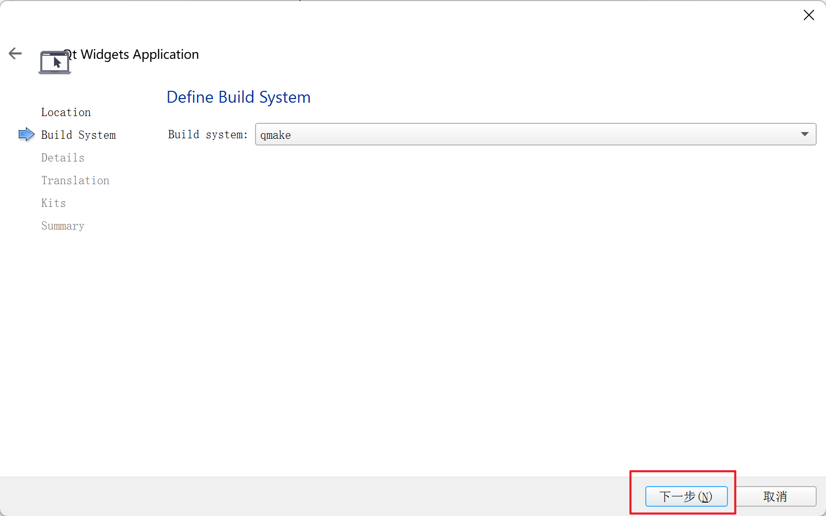Viewport: 826px width, 516px height.
Task: Close the wizard dialog window
Action: [x=808, y=15]
